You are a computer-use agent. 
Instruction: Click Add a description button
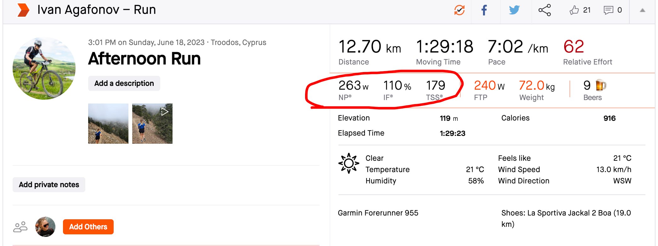click(124, 83)
